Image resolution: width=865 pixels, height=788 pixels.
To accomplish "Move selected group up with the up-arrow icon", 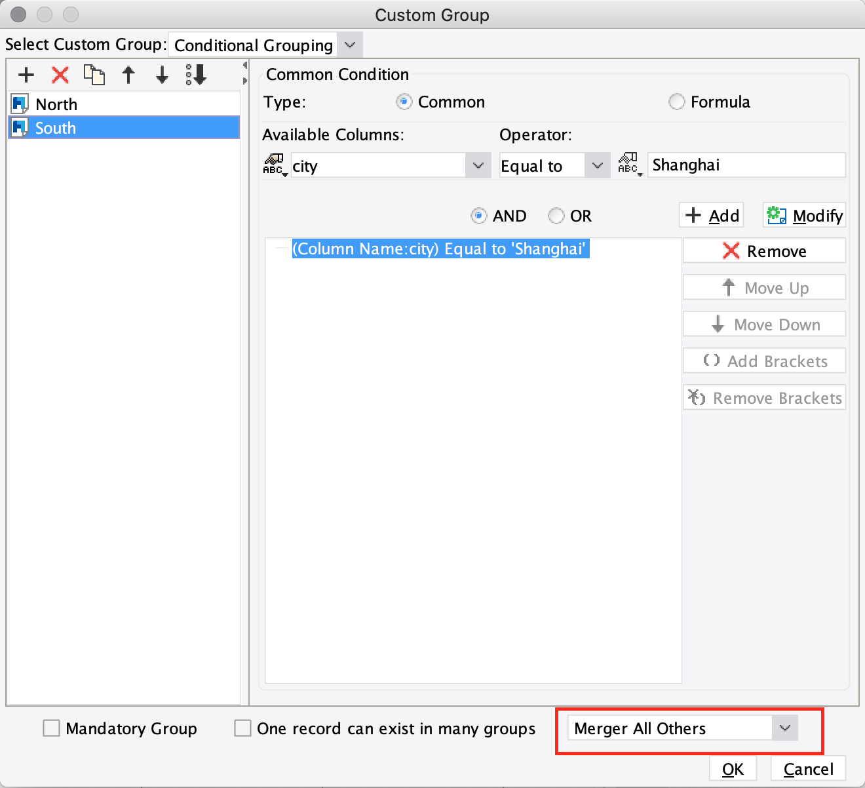I will point(128,75).
